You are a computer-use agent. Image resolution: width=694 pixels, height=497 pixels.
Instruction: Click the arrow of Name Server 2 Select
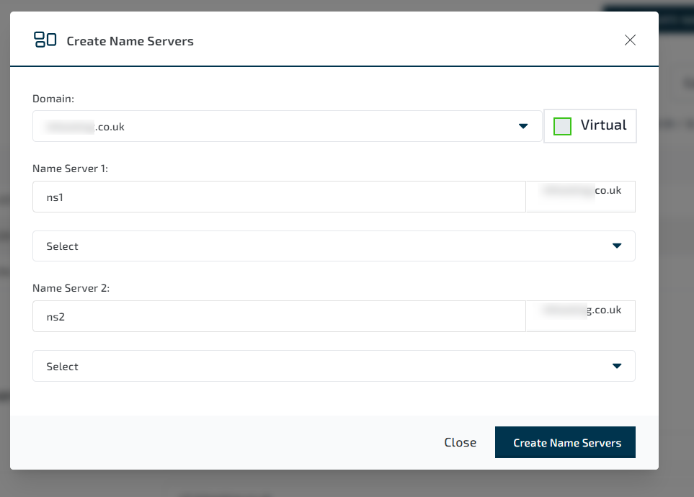(x=616, y=367)
